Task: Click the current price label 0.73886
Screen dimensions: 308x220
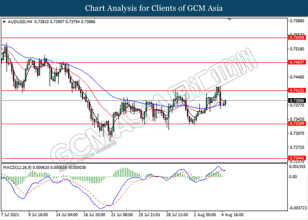Action: pos(297,101)
